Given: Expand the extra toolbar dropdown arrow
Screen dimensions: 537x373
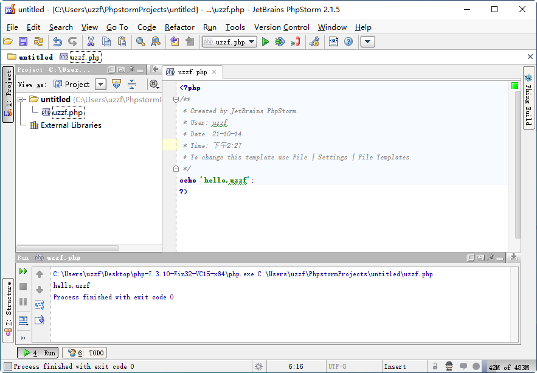Looking at the screenshot, I should [x=367, y=42].
